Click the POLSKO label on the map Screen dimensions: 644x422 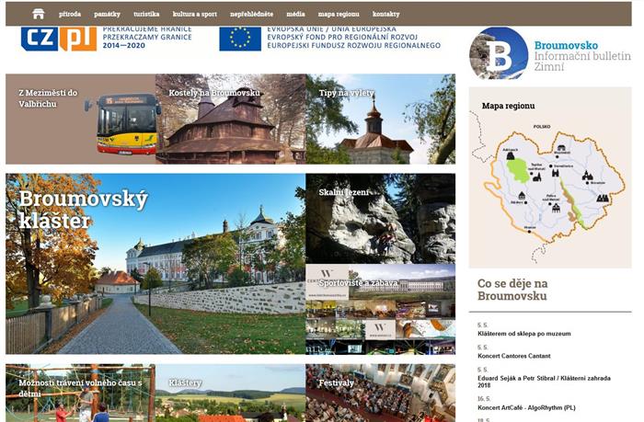pyautogui.click(x=542, y=127)
